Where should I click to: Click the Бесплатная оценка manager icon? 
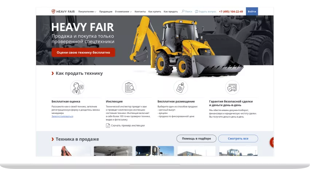tap(77, 88)
